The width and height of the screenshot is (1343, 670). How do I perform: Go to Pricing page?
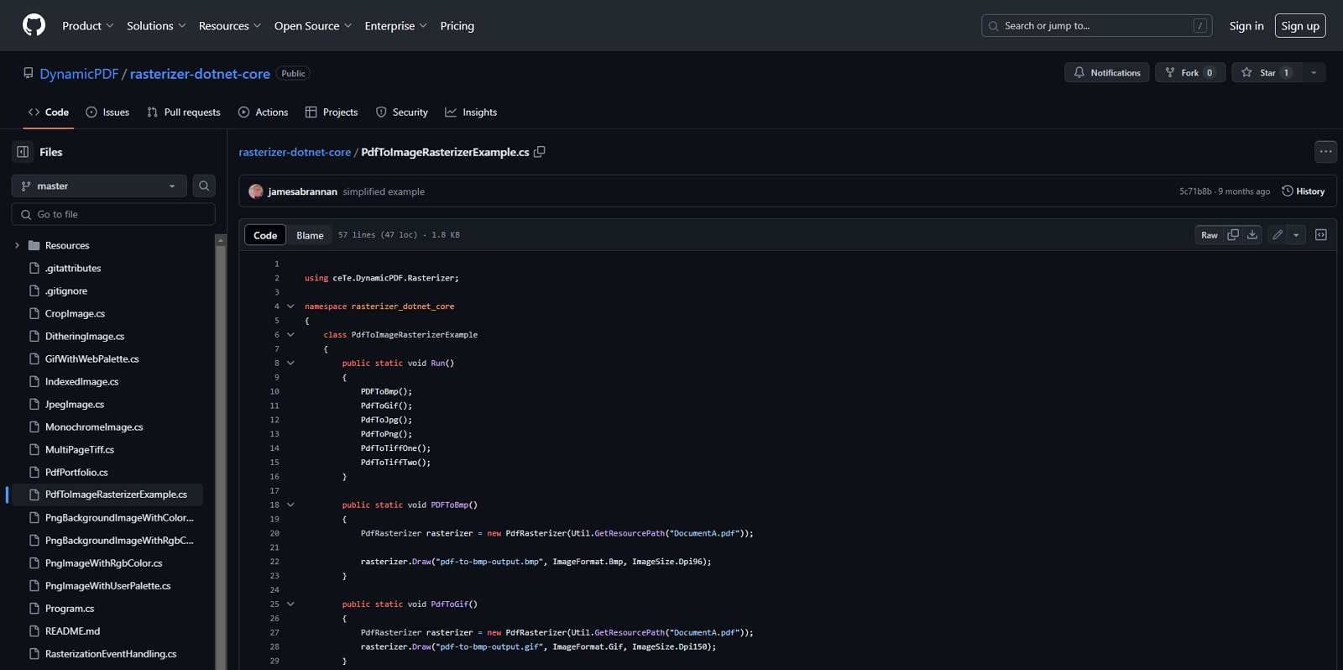click(457, 26)
